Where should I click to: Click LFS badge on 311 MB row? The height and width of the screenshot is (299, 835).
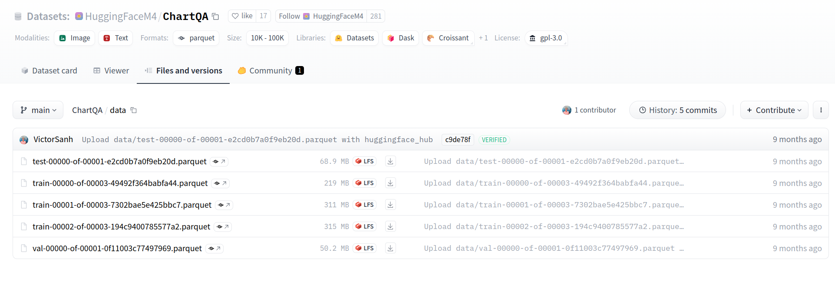pyautogui.click(x=364, y=205)
